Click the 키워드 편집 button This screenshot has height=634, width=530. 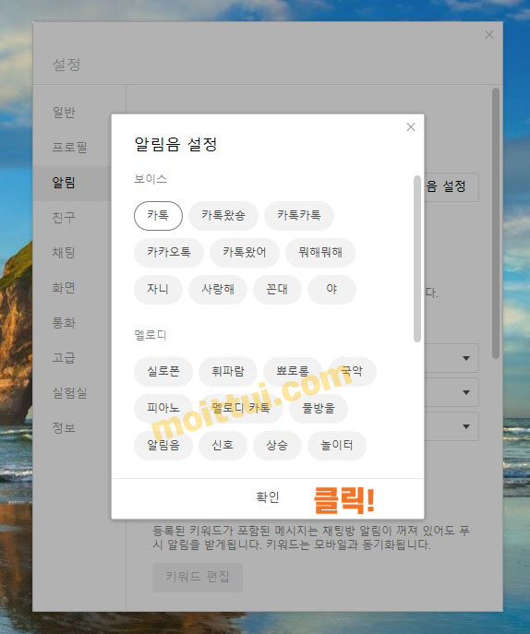198,577
